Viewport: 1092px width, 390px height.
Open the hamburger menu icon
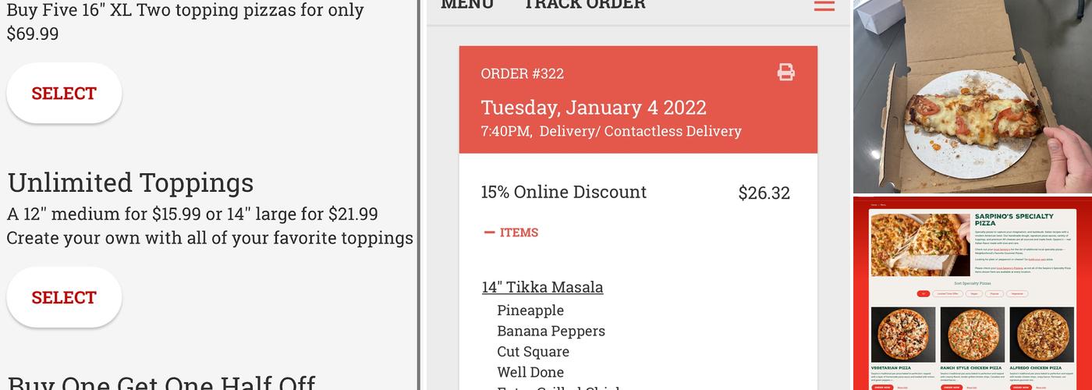[824, 5]
